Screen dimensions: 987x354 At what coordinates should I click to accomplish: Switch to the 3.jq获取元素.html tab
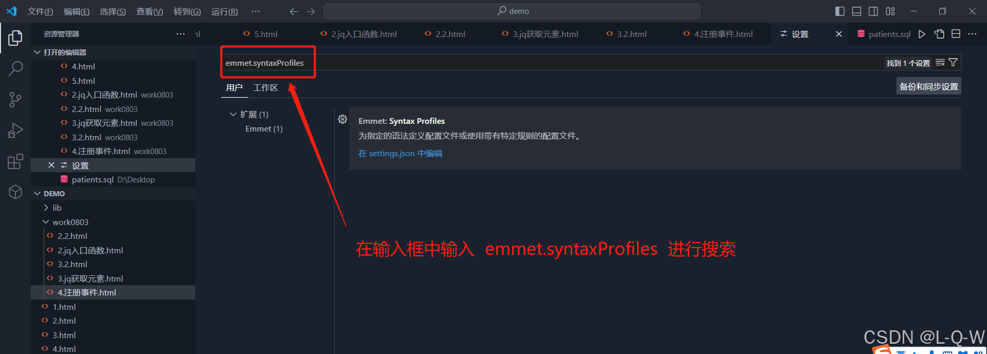click(540, 34)
